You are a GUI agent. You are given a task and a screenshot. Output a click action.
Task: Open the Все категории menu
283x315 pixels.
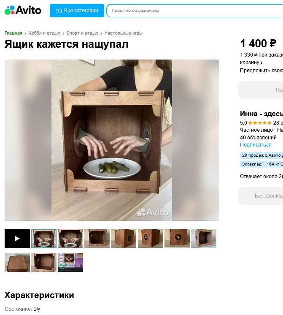pos(77,11)
